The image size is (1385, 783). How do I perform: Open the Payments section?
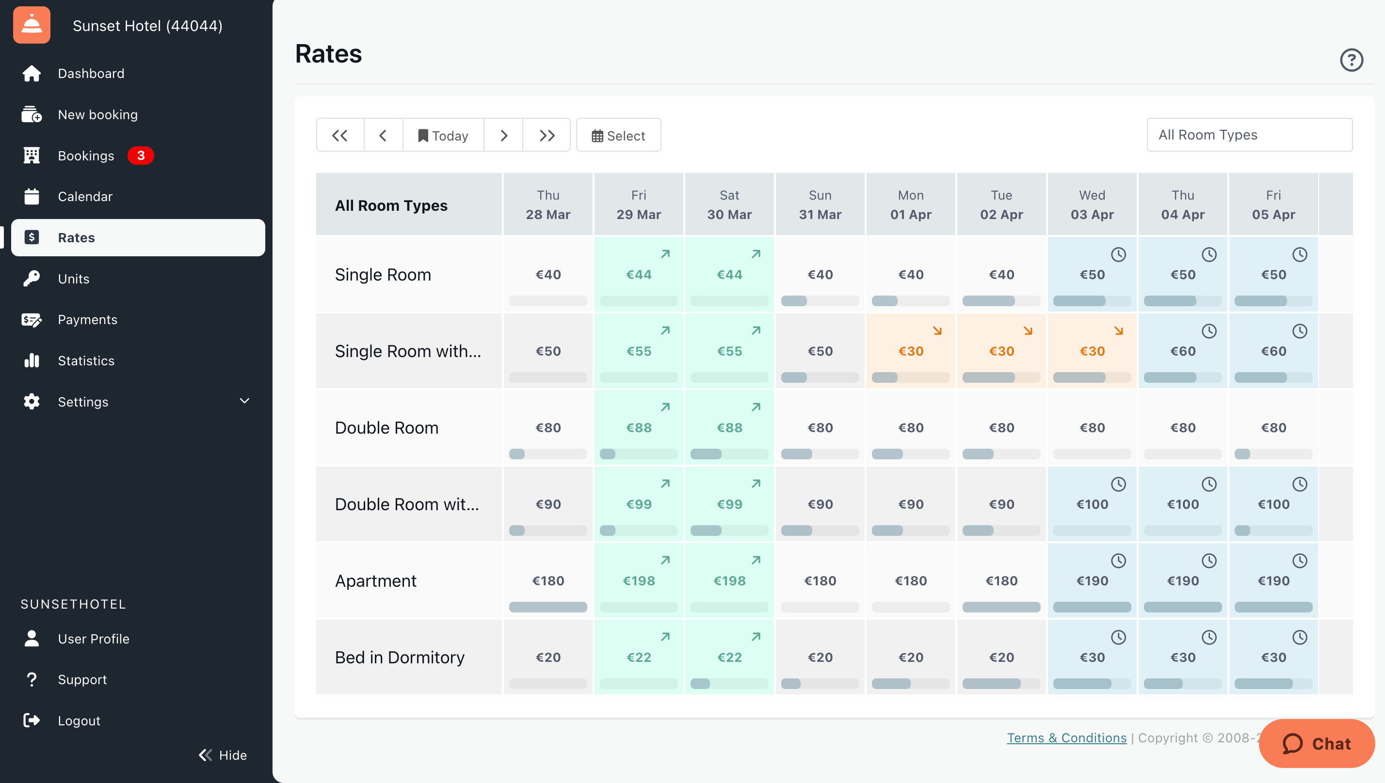coord(87,320)
